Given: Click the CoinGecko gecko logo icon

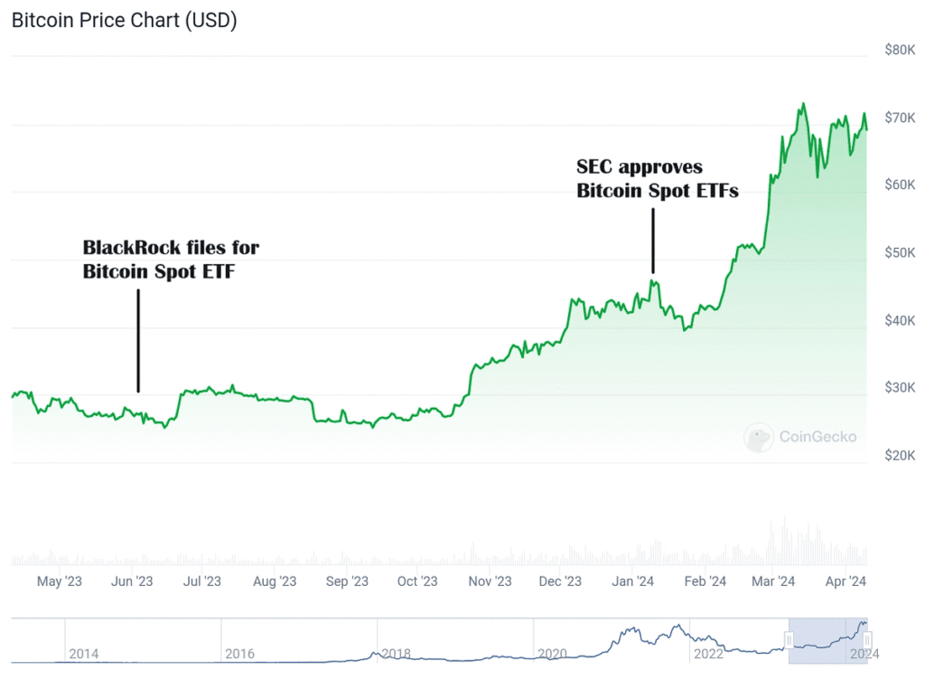Looking at the screenshot, I should pos(759,438).
